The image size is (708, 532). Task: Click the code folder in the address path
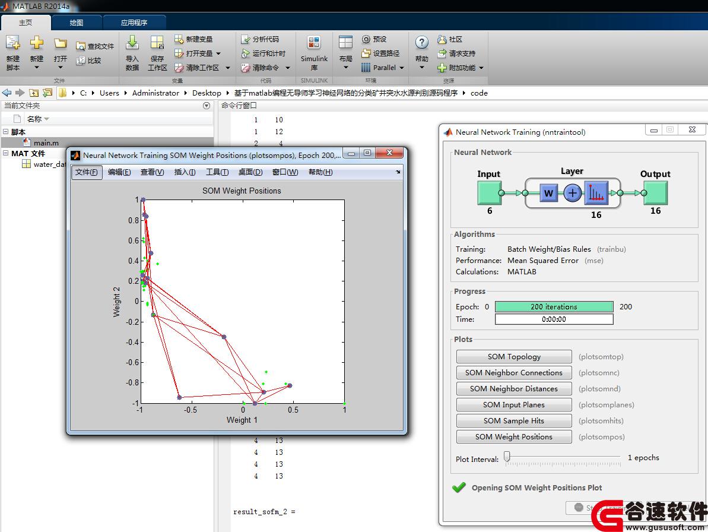point(479,93)
